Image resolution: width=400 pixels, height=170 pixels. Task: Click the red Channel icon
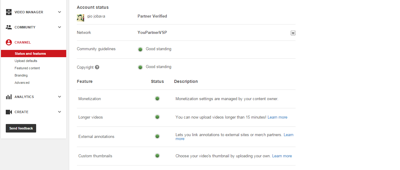coord(9,42)
